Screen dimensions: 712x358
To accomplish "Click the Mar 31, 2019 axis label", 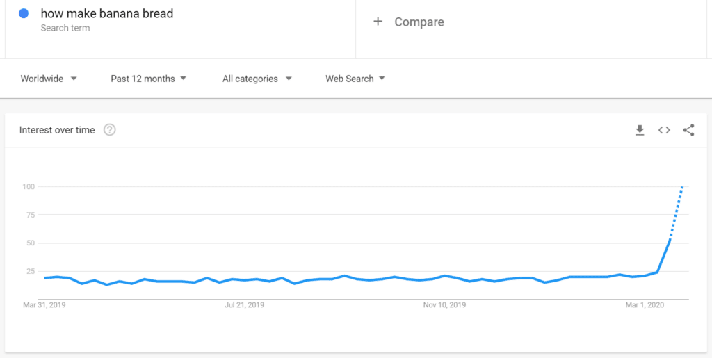I will 44,305.
